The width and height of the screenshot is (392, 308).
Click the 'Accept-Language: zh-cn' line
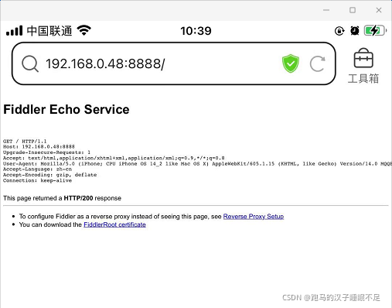coord(37,169)
